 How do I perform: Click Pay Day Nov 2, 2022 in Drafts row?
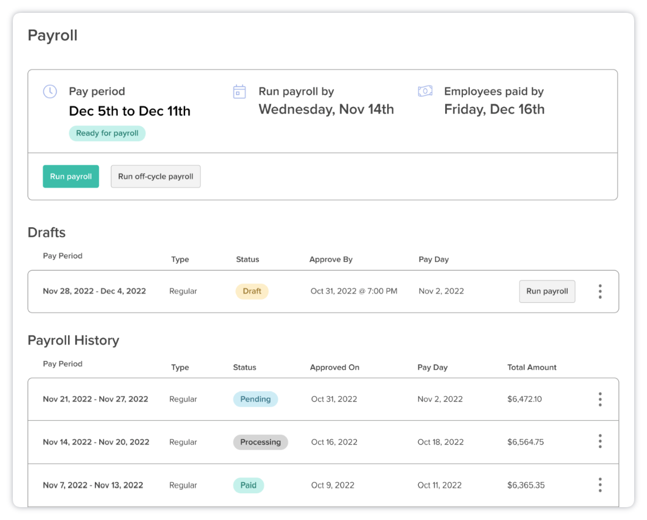441,291
